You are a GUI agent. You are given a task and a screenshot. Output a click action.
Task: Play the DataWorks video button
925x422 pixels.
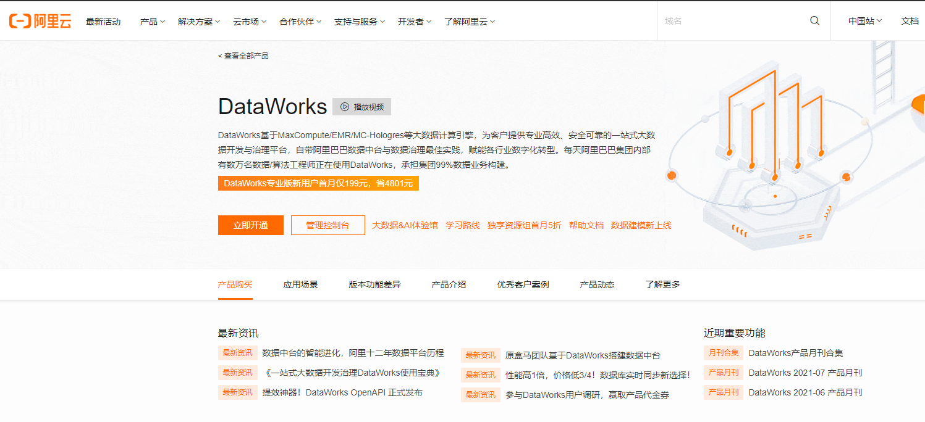(361, 107)
